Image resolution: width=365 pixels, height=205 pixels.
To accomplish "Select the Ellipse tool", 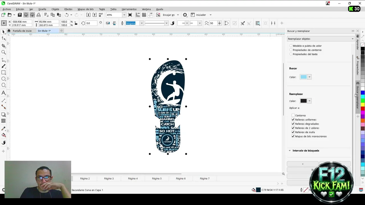I will [3, 79].
